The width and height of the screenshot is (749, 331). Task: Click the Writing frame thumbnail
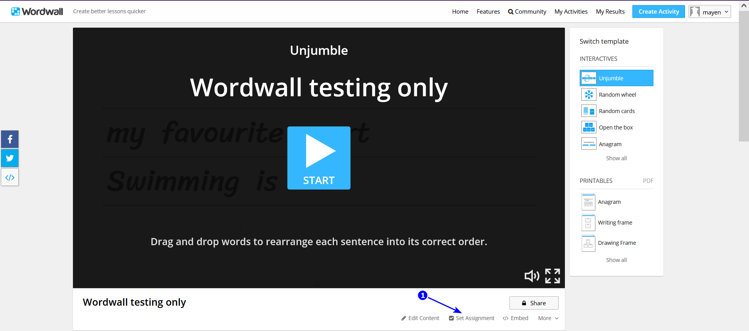pyautogui.click(x=588, y=223)
